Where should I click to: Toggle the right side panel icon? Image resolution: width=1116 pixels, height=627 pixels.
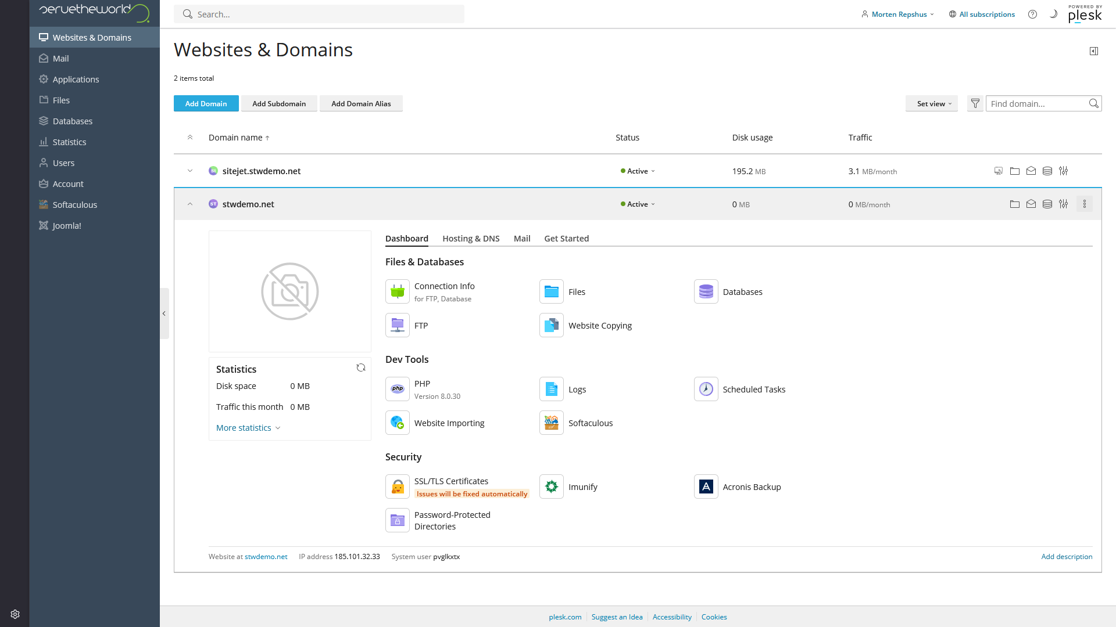1094,51
